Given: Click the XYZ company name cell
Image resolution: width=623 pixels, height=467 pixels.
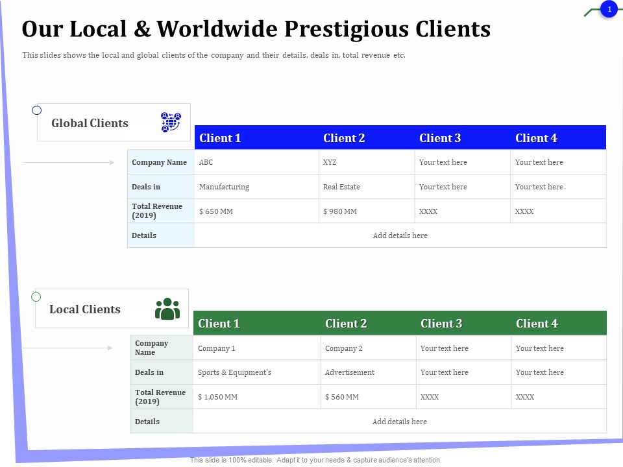Looking at the screenshot, I should click(x=367, y=162).
